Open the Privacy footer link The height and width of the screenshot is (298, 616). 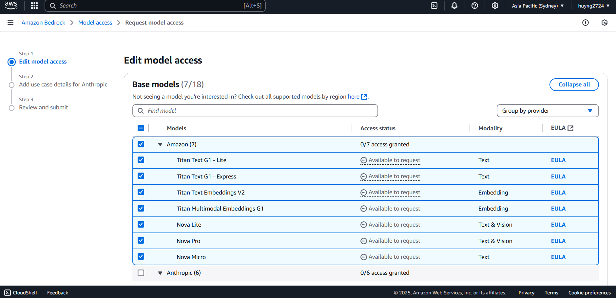coord(526,293)
